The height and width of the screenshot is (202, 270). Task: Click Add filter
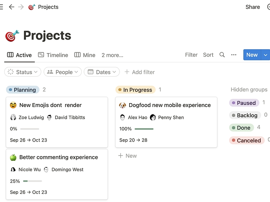tap(140, 72)
